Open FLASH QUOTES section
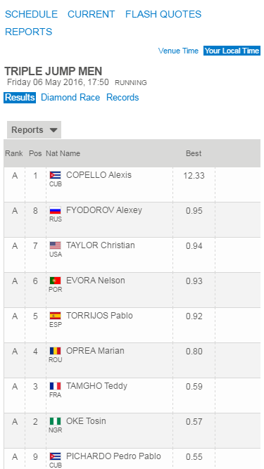 [163, 14]
